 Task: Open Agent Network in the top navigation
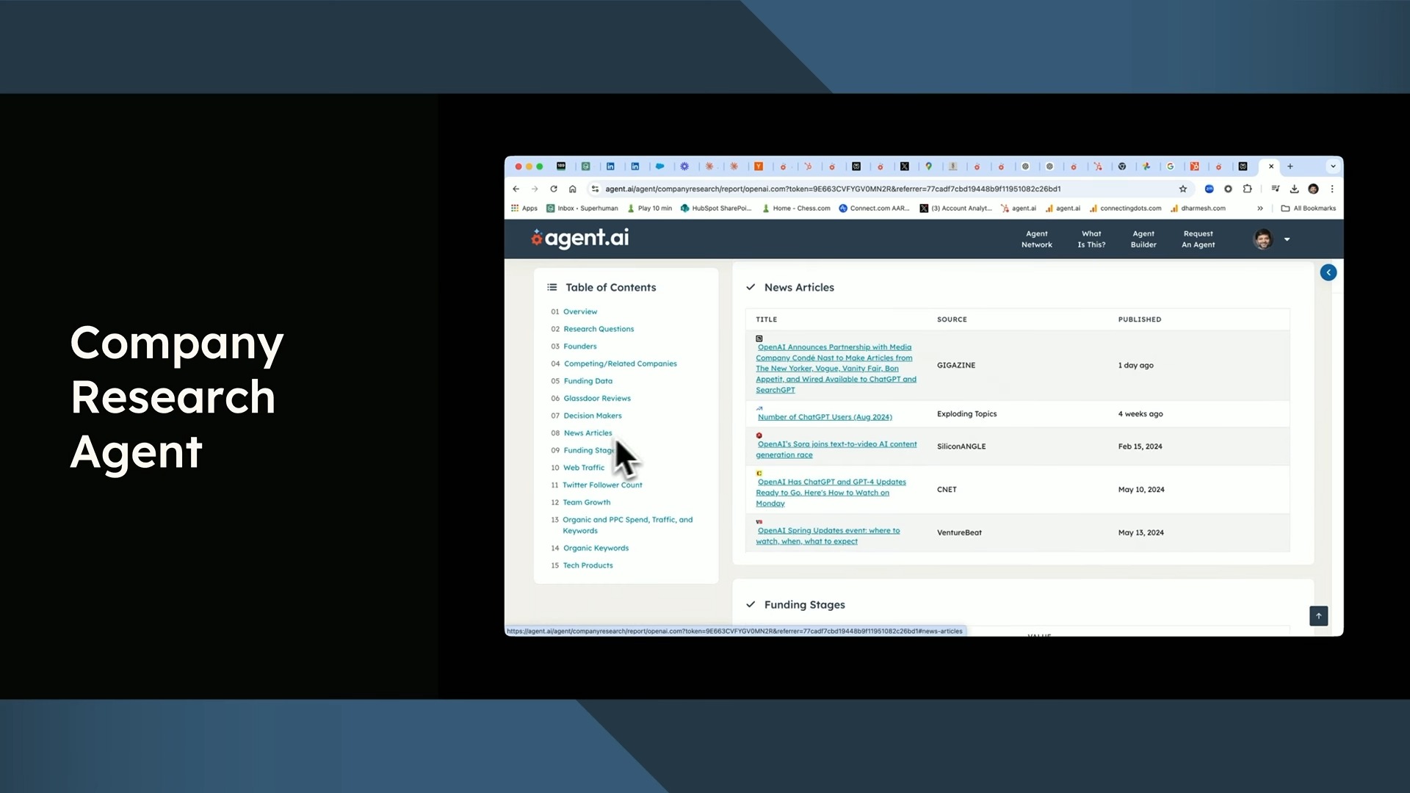1036,239
